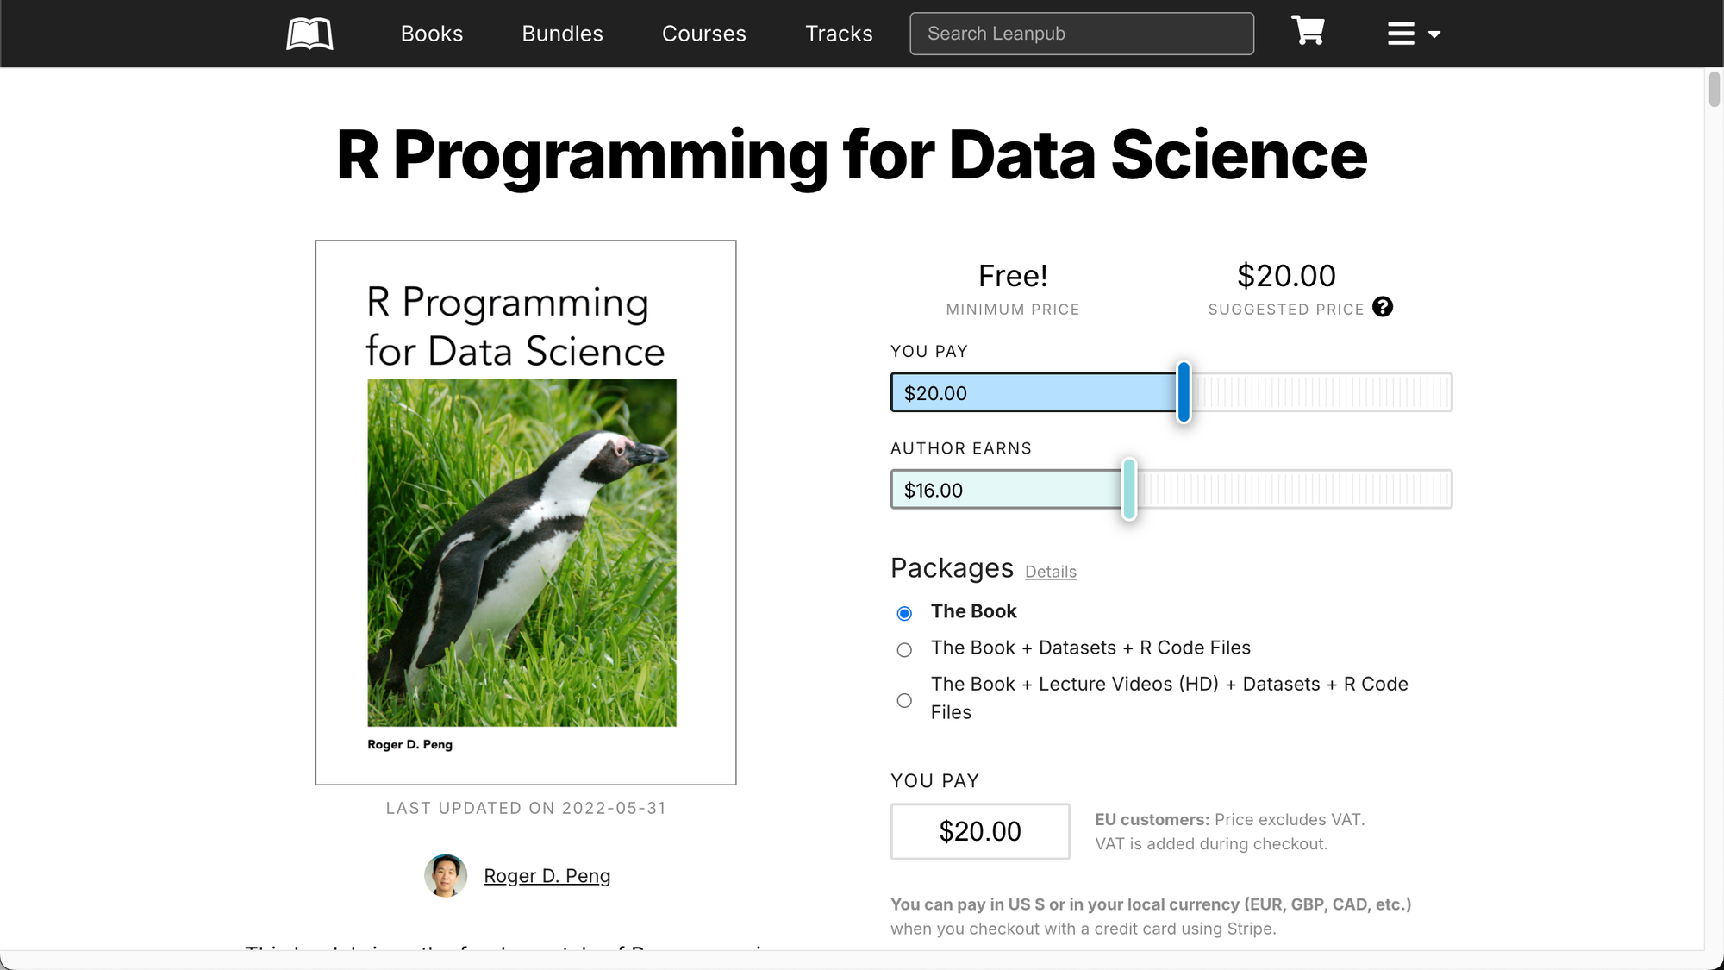Click the $20.00 You Pay amount box
The image size is (1724, 970).
pyautogui.click(x=980, y=831)
